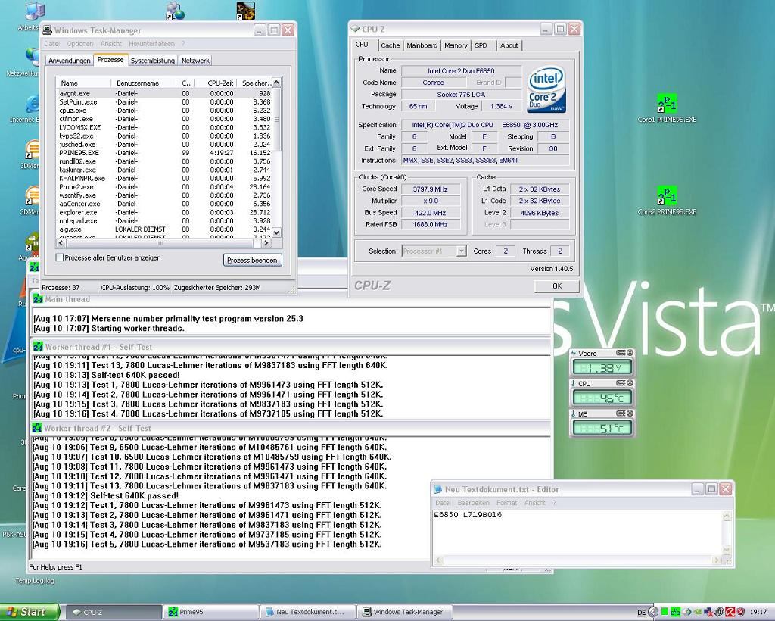Toggle 'Prozesse aller Benutzer anzeigen' checkbox
Image resolution: width=775 pixels, height=621 pixels.
click(x=60, y=257)
